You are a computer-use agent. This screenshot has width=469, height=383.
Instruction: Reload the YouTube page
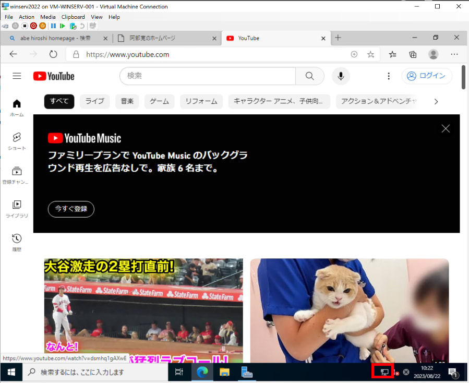[x=53, y=54]
